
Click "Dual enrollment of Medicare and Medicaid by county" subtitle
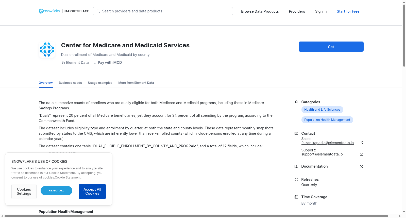(105, 55)
